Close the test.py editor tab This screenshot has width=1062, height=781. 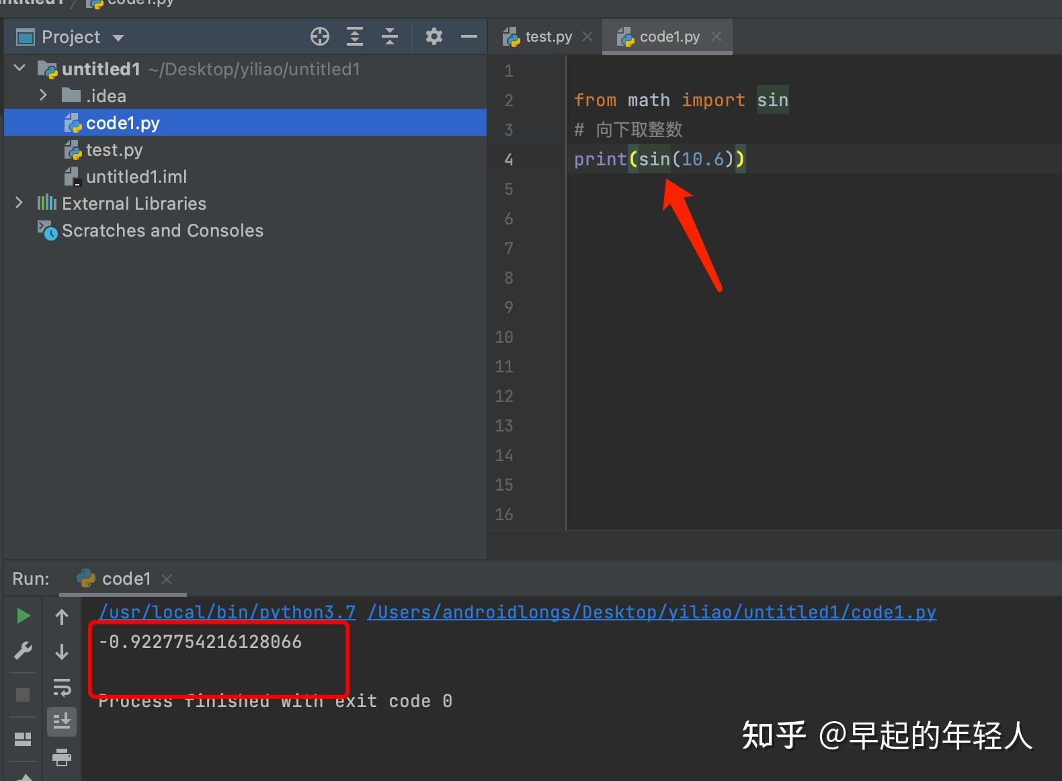tap(587, 36)
